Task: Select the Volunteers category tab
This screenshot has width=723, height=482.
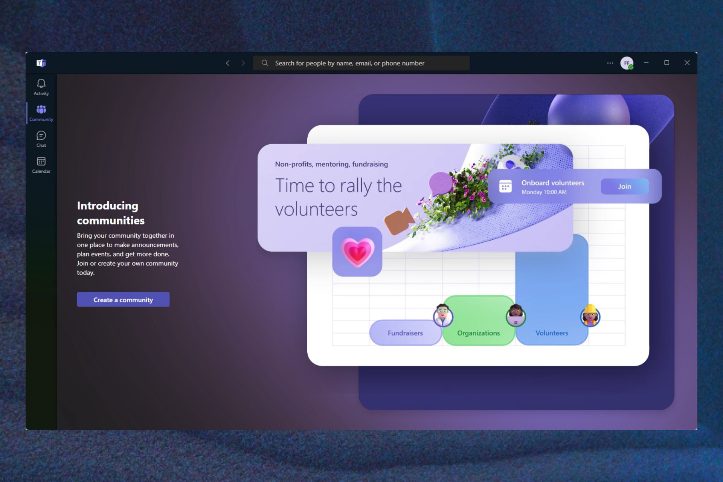Action: (x=551, y=333)
